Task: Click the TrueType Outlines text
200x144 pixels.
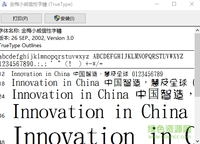Action: [x=21, y=45]
